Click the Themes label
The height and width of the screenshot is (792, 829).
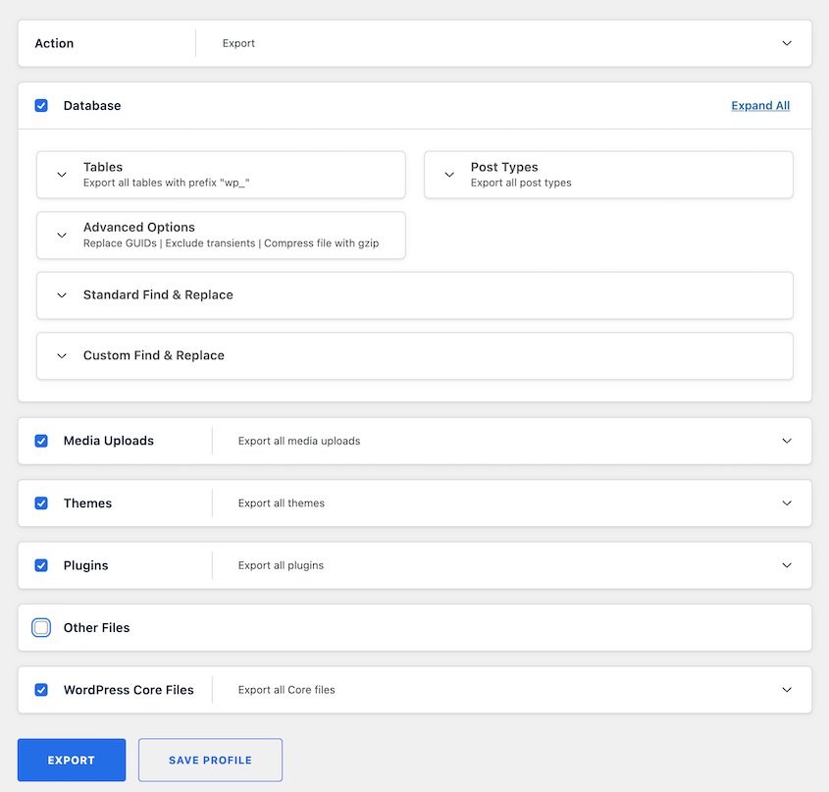pos(87,503)
